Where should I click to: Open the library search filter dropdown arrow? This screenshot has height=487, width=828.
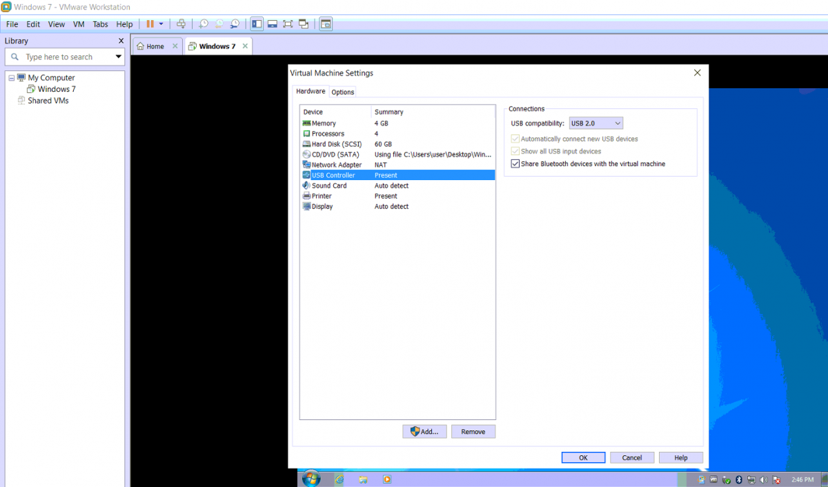pyautogui.click(x=119, y=57)
